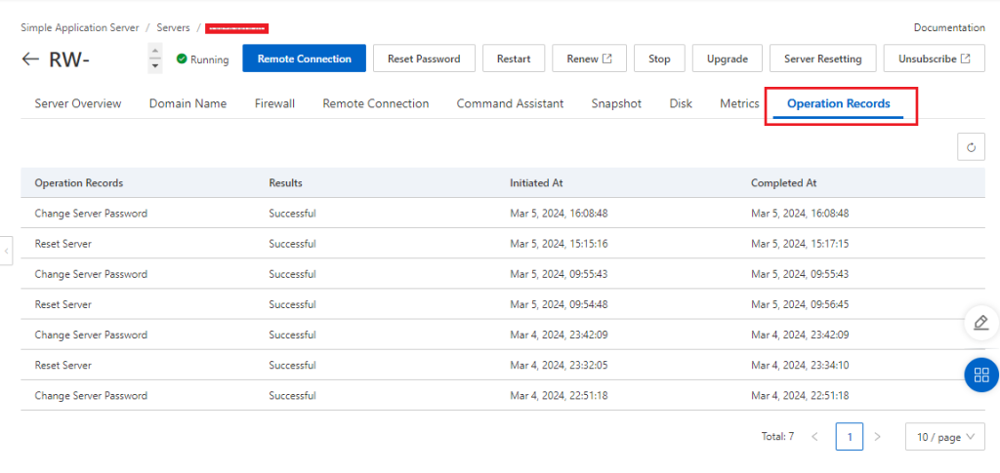
Task: Click Reset Server row initiated at 15:15:16
Action: [503, 244]
